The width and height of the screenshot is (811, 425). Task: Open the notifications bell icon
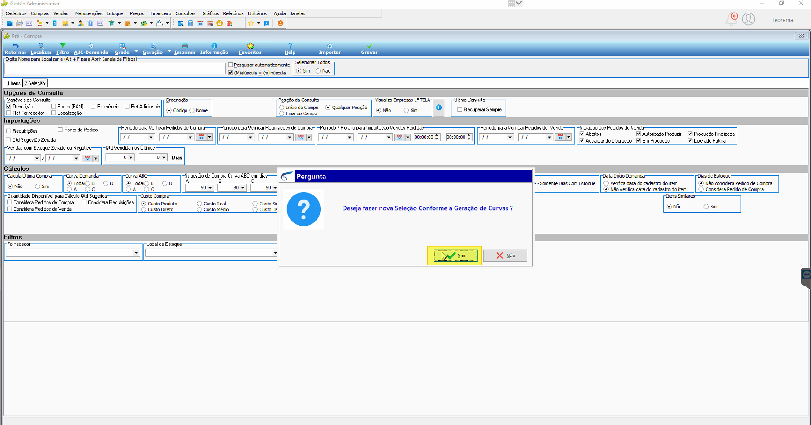pyautogui.click(x=731, y=19)
